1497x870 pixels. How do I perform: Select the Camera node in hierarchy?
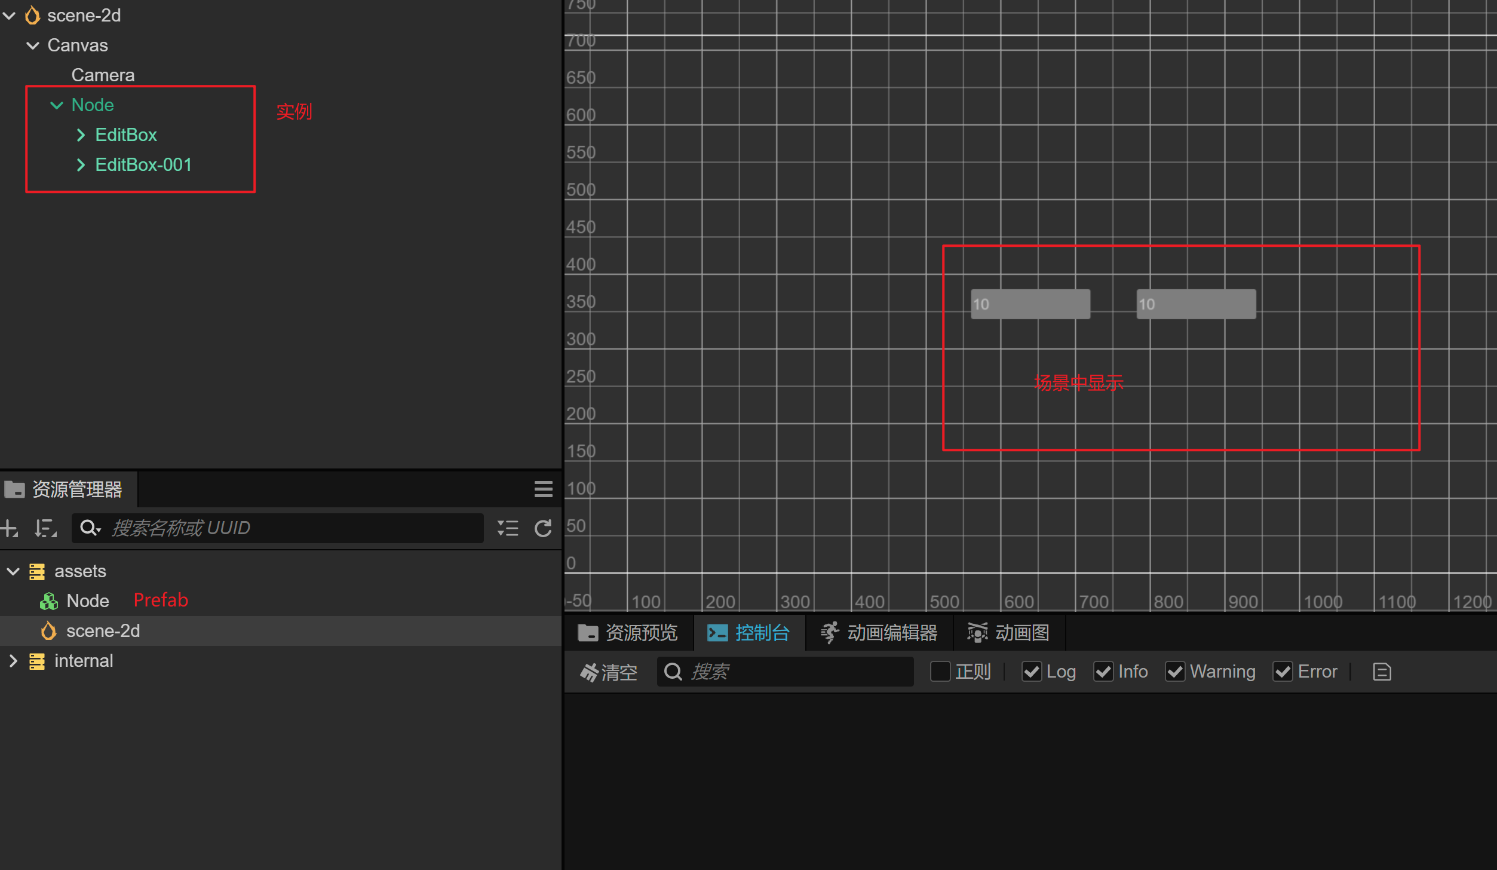103,75
